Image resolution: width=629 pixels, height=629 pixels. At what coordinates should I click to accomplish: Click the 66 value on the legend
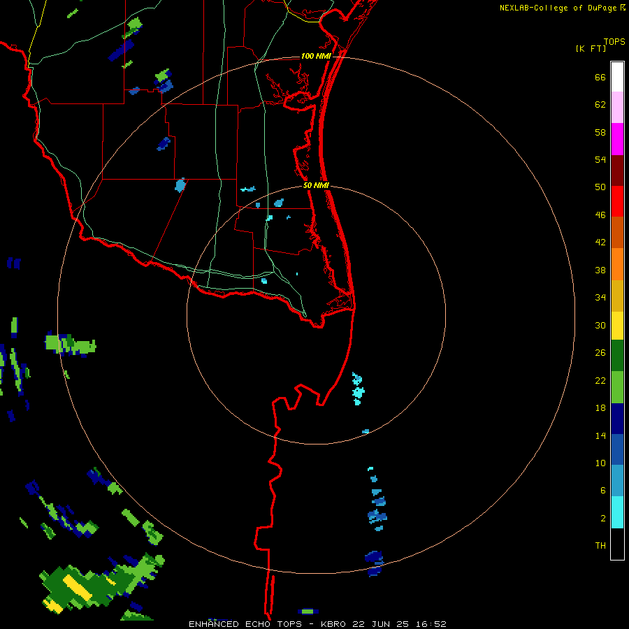click(600, 78)
